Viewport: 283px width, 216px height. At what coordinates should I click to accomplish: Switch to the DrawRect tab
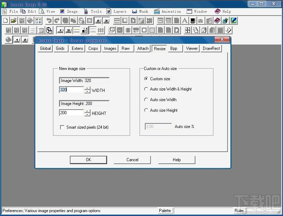pos(211,48)
